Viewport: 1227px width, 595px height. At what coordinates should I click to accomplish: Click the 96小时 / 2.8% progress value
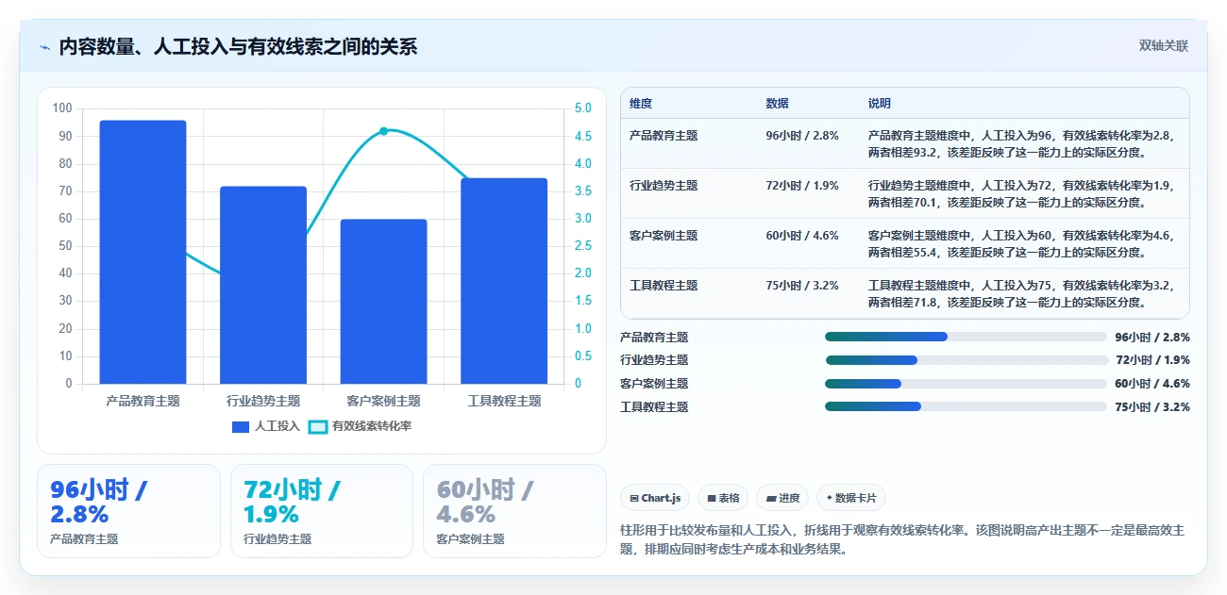coord(1152,337)
